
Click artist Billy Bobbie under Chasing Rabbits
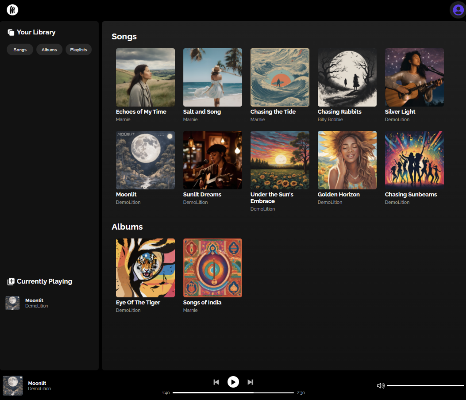click(x=330, y=120)
